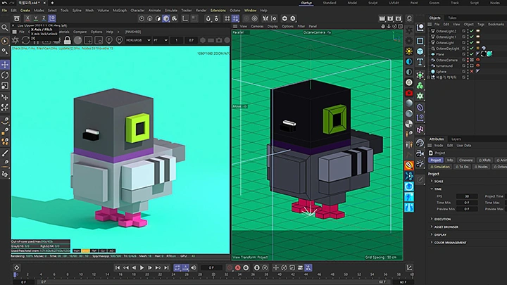
Task: Click the teal material tag on Plane
Action: (489, 54)
